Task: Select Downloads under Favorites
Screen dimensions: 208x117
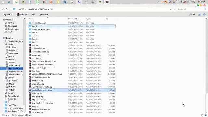Action: (x=12, y=26)
